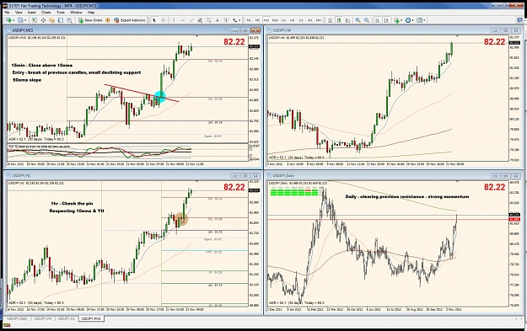Zoom in on the chart
Image resolution: width=527 pixels, height=331 pixels.
tap(358, 20)
